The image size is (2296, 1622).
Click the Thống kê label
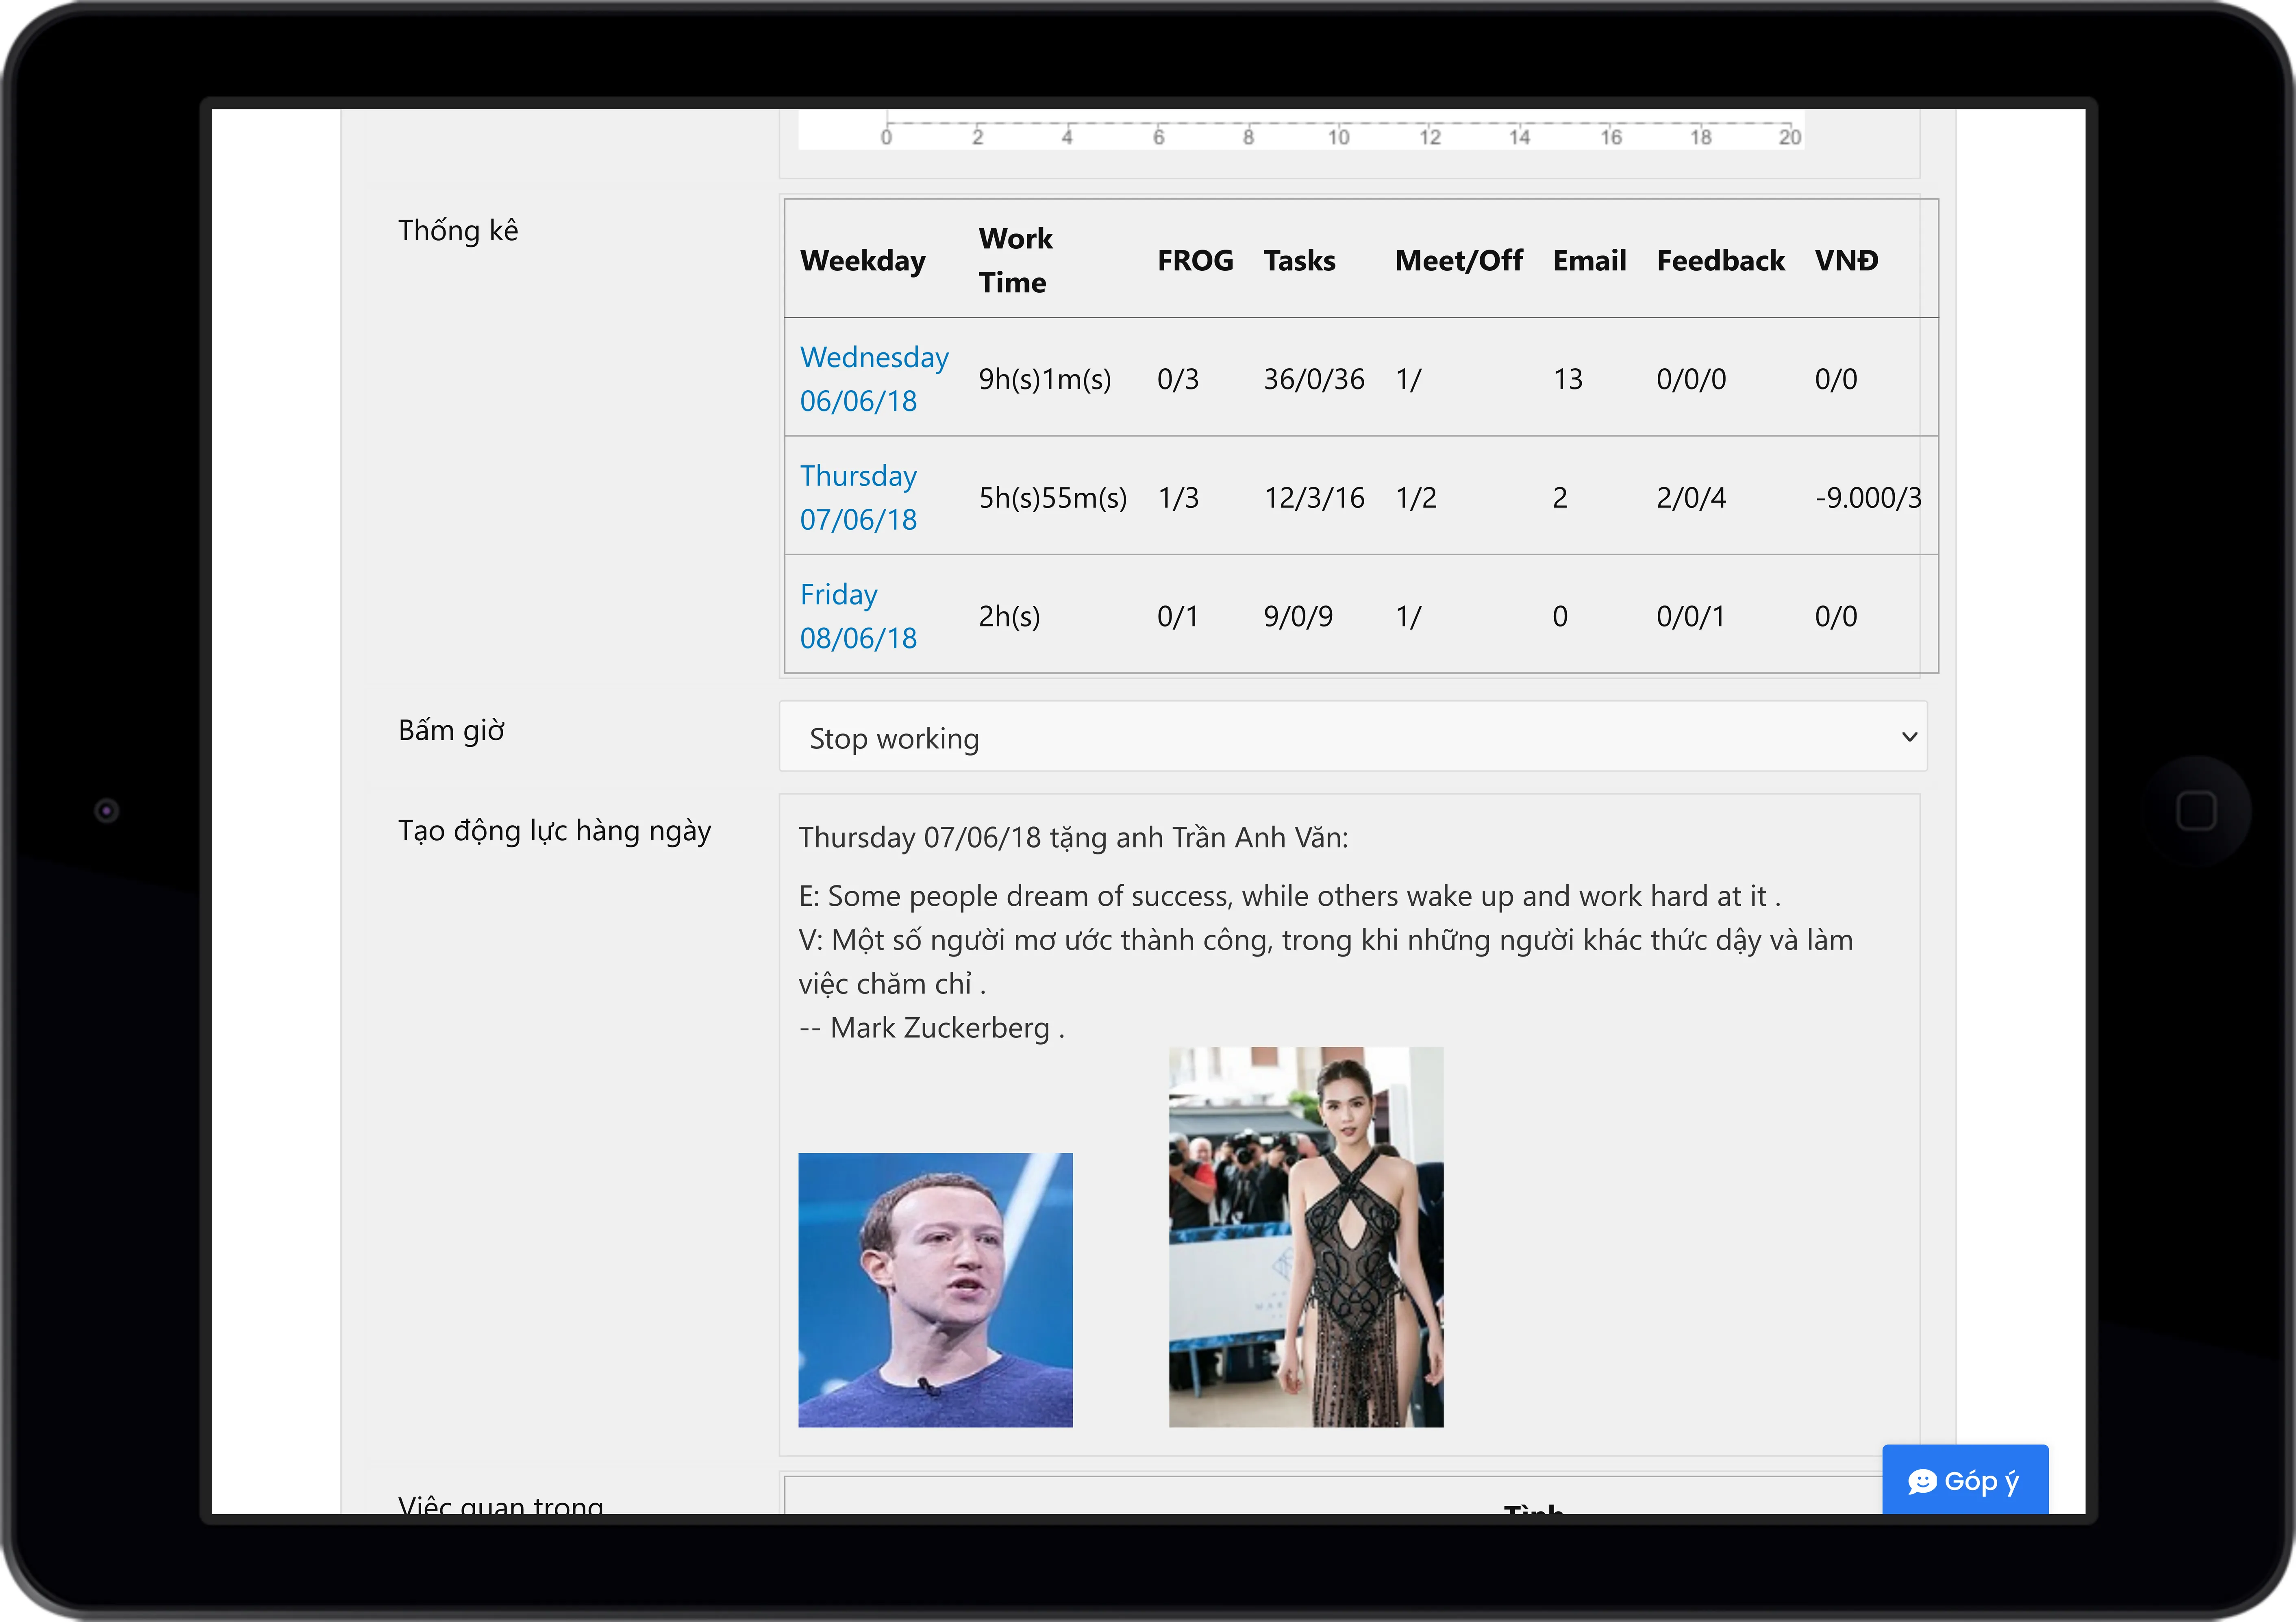point(458,230)
